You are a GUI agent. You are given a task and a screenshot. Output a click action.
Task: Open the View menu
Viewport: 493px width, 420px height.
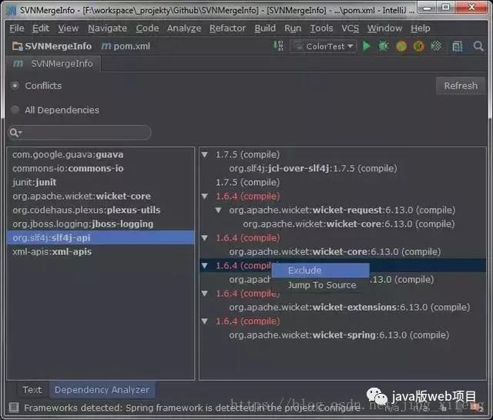click(69, 29)
